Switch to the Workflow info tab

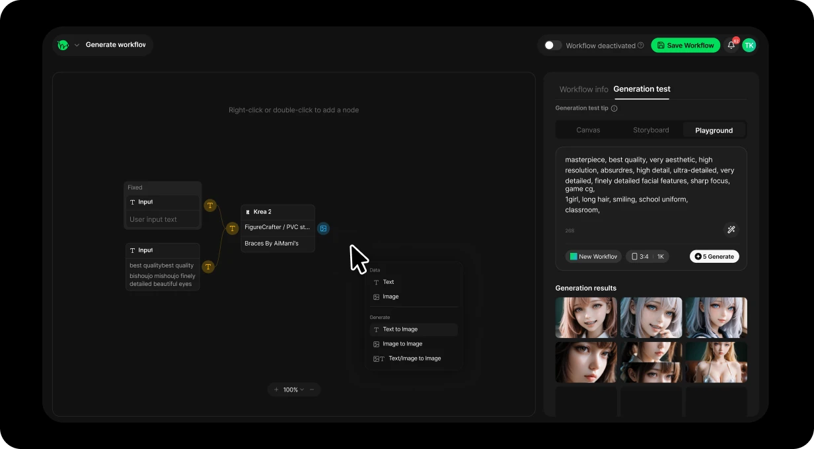click(583, 89)
